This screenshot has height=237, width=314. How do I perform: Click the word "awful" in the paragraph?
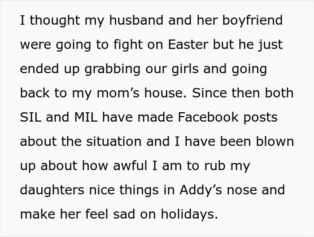[x=130, y=166]
